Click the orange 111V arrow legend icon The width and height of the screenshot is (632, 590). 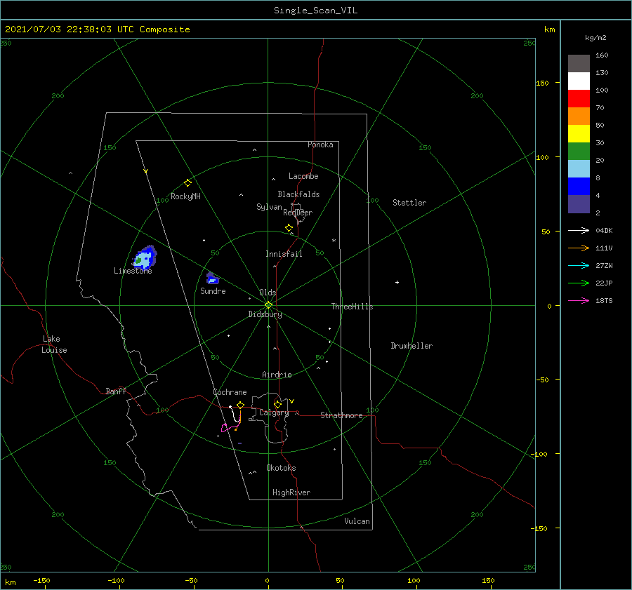coord(579,248)
